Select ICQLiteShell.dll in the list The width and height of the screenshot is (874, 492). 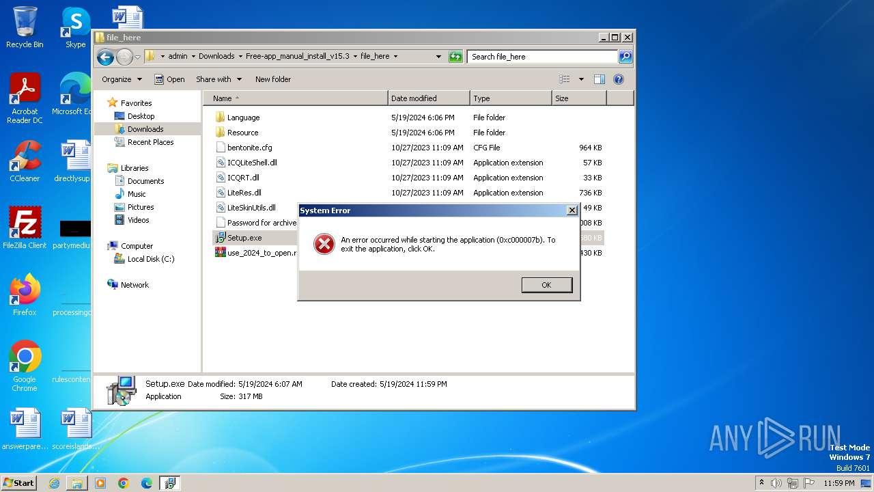252,163
